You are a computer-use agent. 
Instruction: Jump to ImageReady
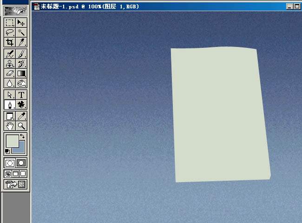tap(15, 184)
